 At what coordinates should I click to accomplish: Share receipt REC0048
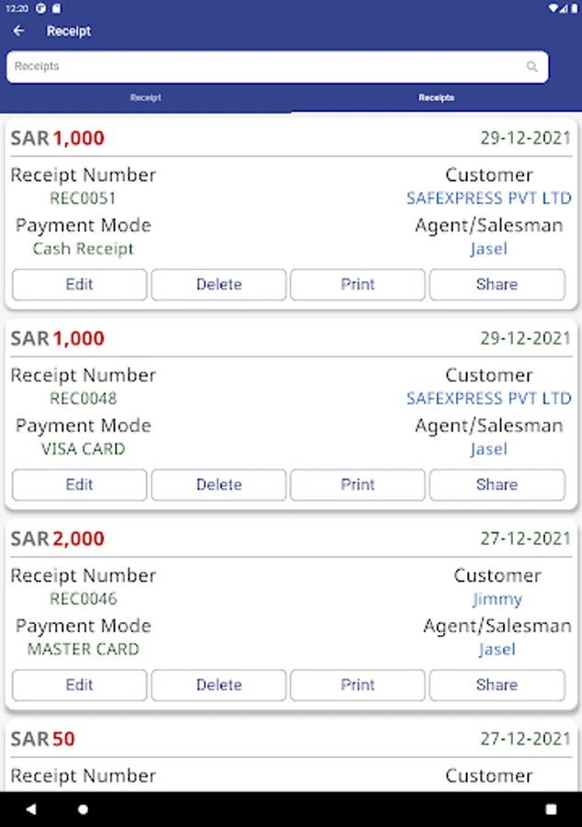point(496,485)
